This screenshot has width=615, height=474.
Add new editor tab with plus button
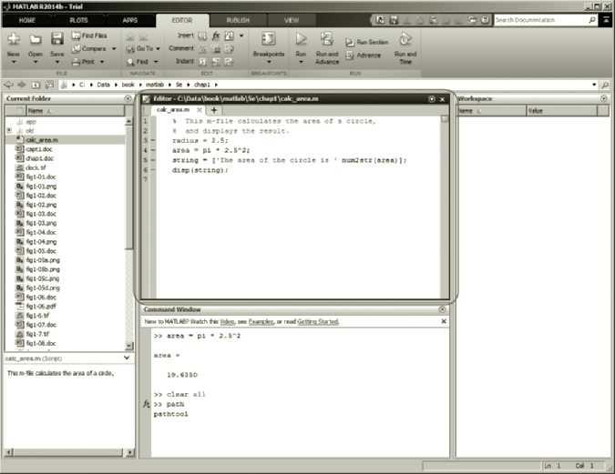coord(214,110)
